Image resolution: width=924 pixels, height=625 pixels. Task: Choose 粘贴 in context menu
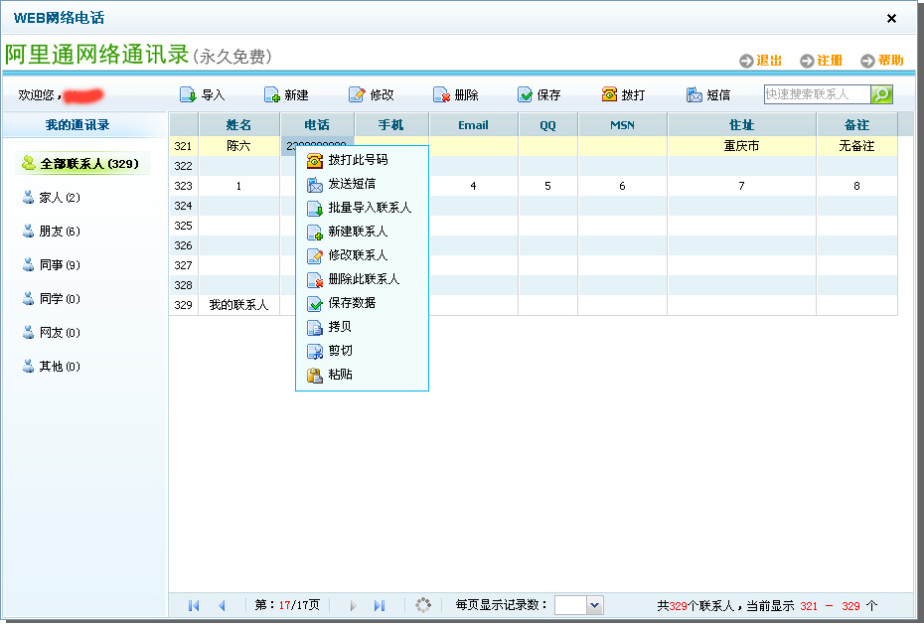pos(362,374)
